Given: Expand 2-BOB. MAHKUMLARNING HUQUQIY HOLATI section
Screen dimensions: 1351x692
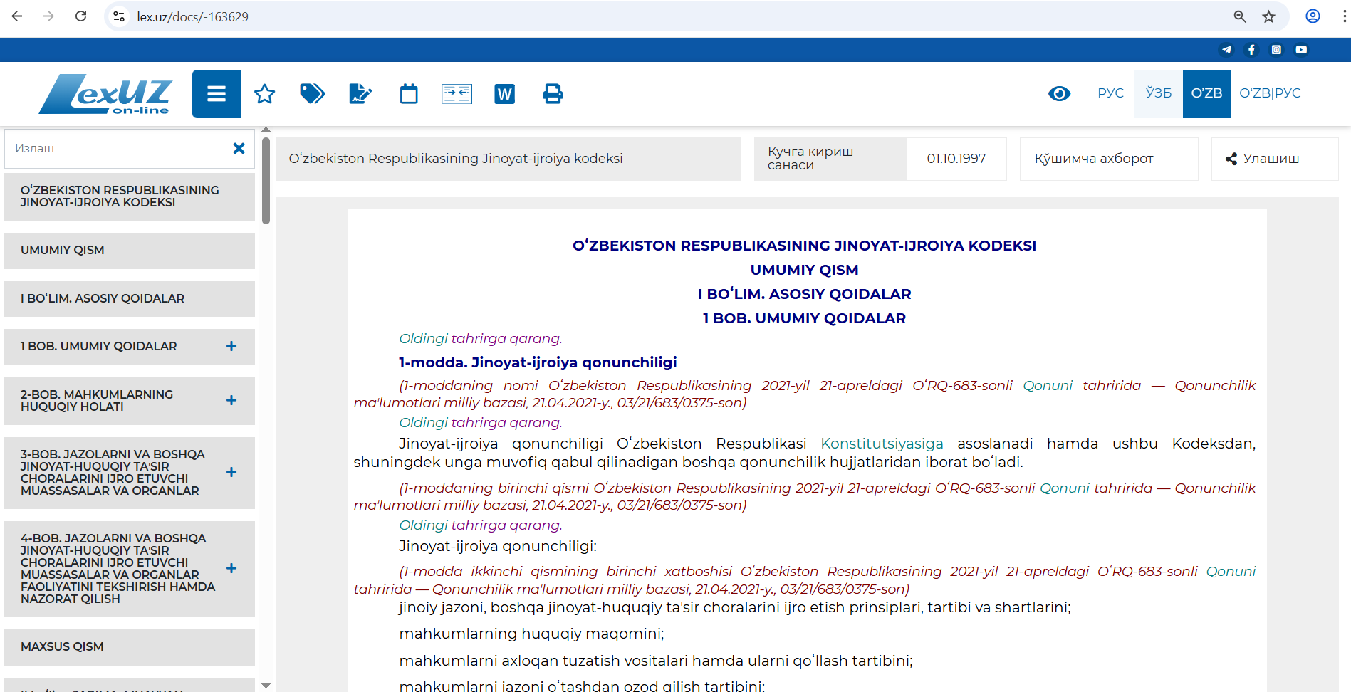Looking at the screenshot, I should click(231, 400).
